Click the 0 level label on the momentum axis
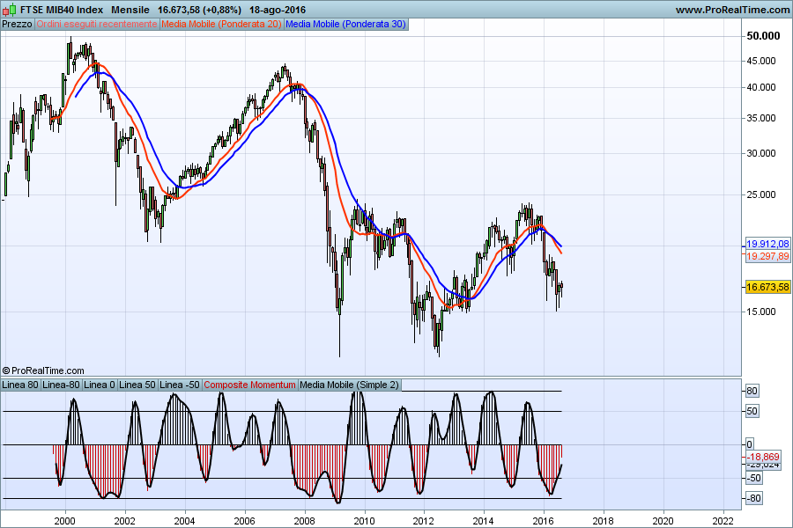This screenshot has height=528, width=793. (750, 444)
